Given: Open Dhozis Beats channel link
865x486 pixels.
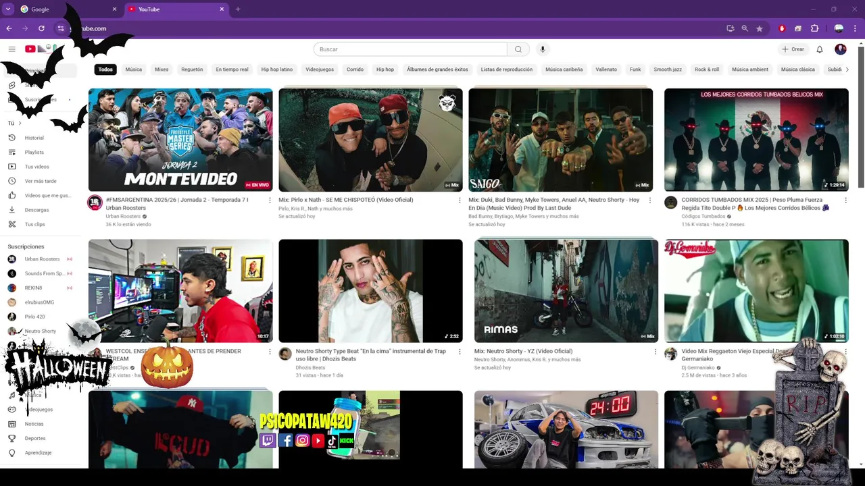Looking at the screenshot, I should click(x=310, y=368).
